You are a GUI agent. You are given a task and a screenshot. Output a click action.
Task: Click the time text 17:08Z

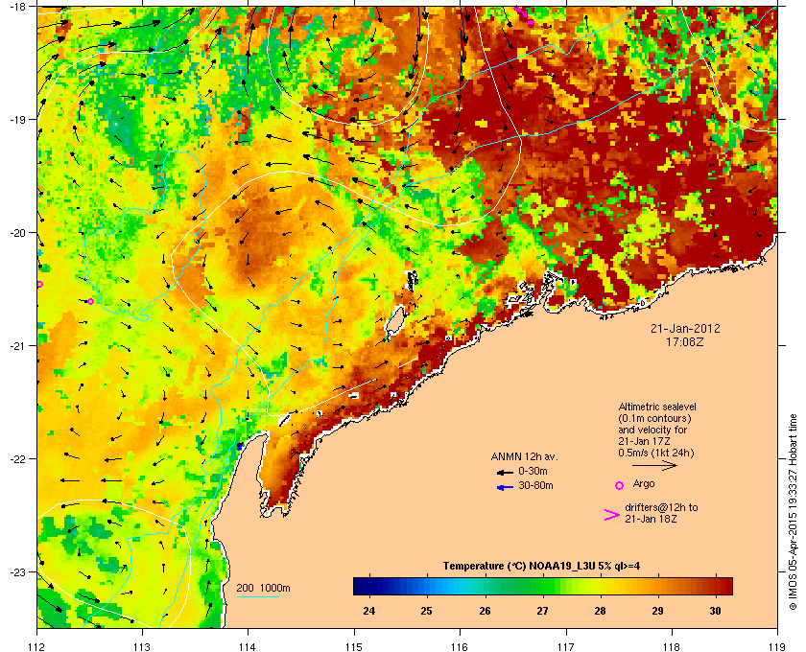click(x=685, y=341)
